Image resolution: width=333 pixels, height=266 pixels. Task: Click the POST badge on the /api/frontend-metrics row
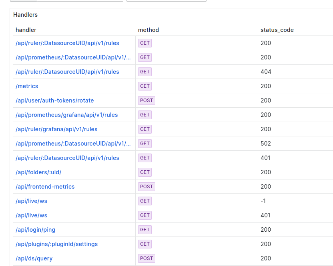[146, 186]
